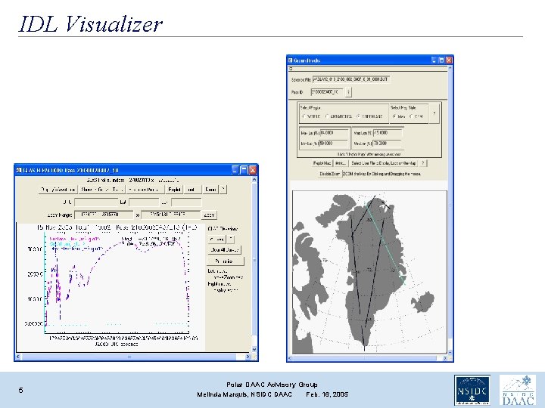Click the Groundtracks vertical scrollbar down arrow
545x408 pixels.
coord(450,352)
